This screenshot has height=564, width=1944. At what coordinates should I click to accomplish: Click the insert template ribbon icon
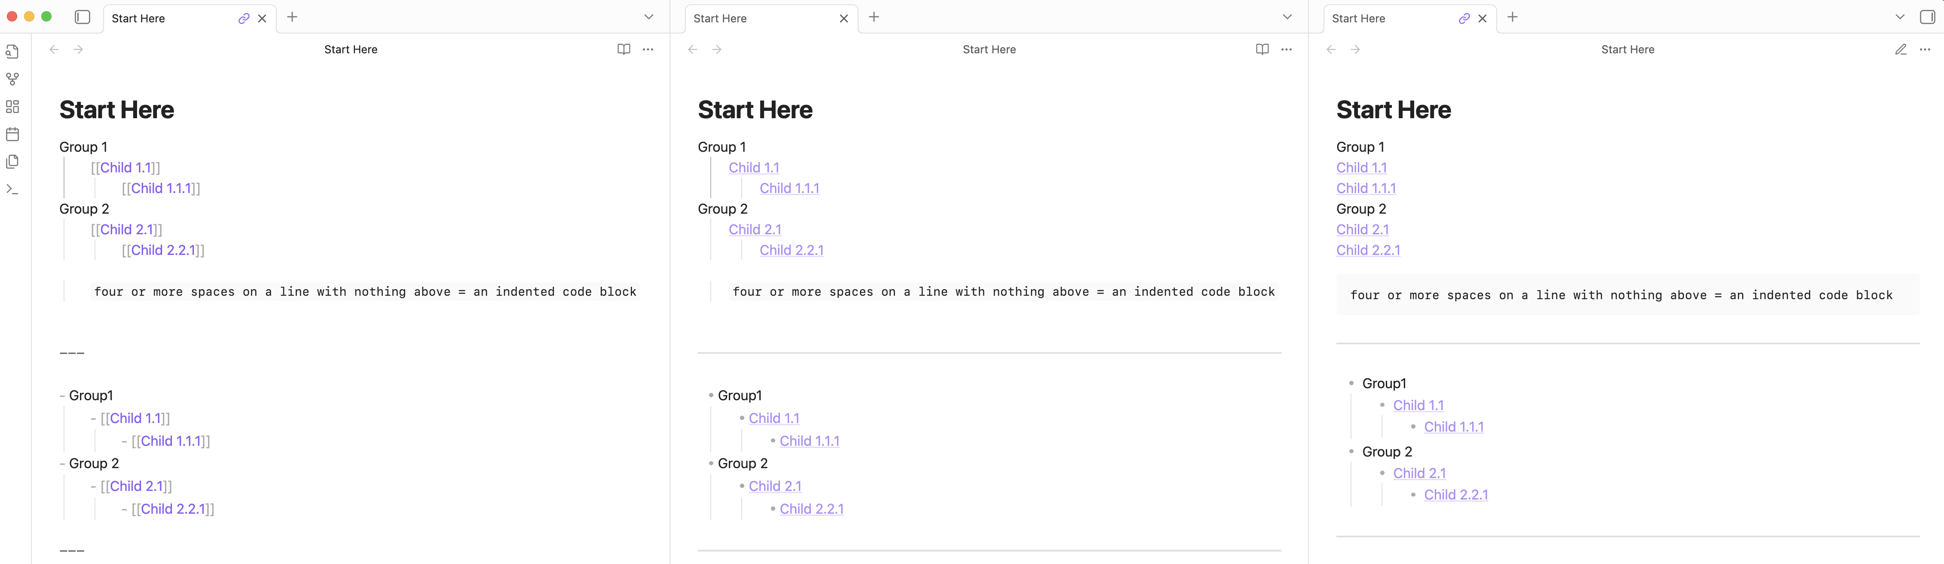click(x=12, y=162)
